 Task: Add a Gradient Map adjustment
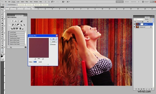[20, 29]
